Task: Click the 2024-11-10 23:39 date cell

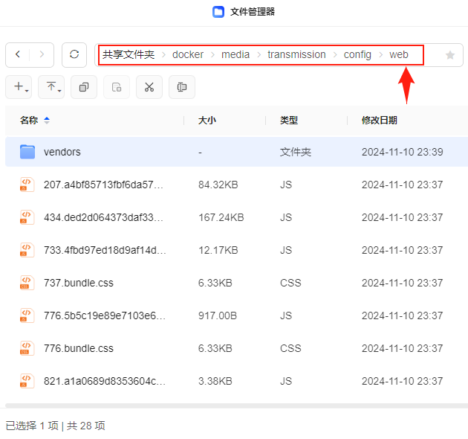Action: pos(403,152)
